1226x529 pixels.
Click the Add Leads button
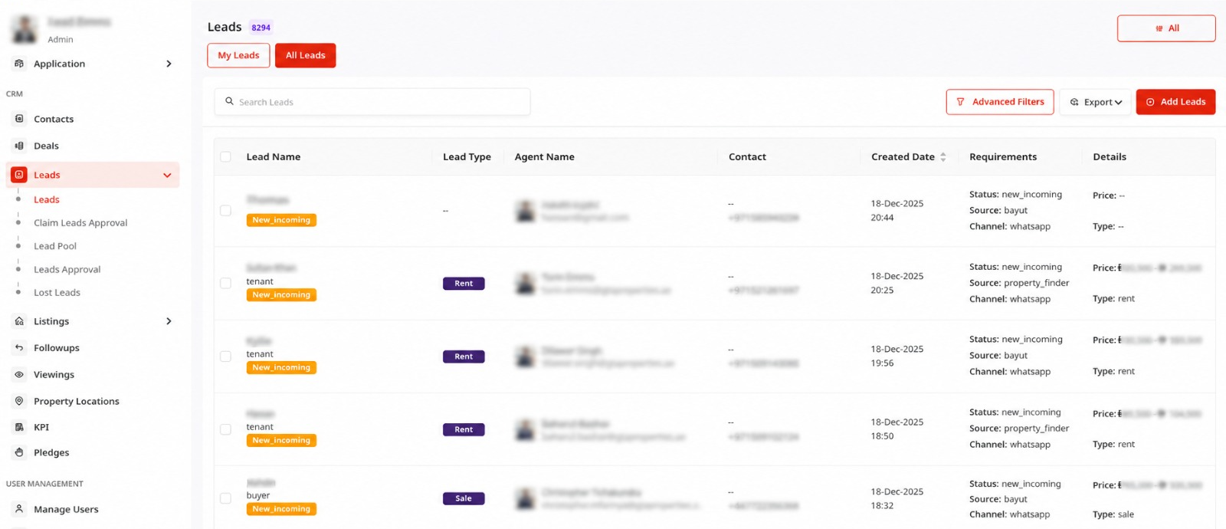click(x=1175, y=102)
